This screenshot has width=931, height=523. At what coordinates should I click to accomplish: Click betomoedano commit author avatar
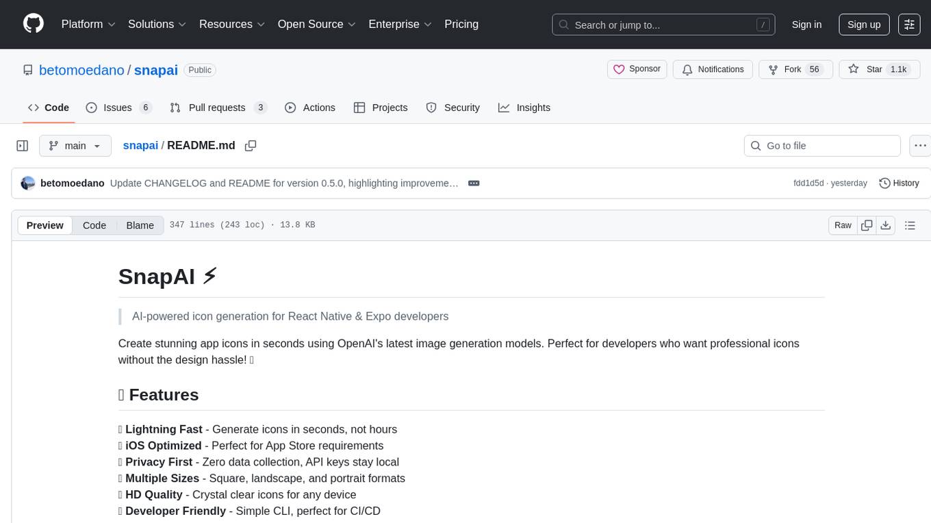coord(28,183)
